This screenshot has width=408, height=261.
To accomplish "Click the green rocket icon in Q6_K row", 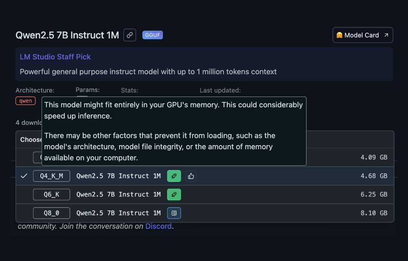I will click(x=174, y=195).
